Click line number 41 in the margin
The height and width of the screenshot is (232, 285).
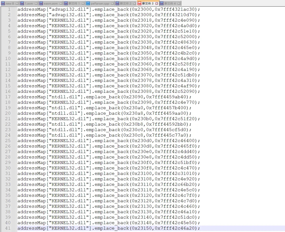8,228
